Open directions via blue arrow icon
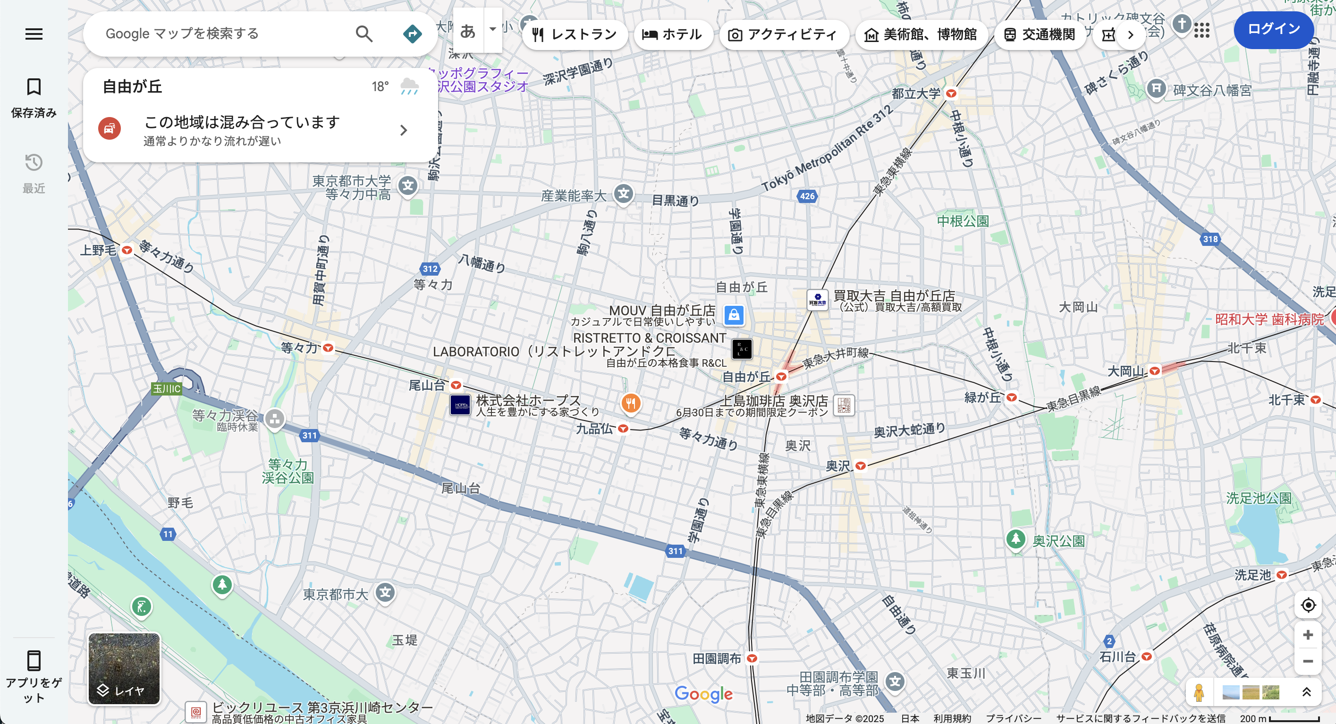Viewport: 1336px width, 724px height. click(412, 34)
